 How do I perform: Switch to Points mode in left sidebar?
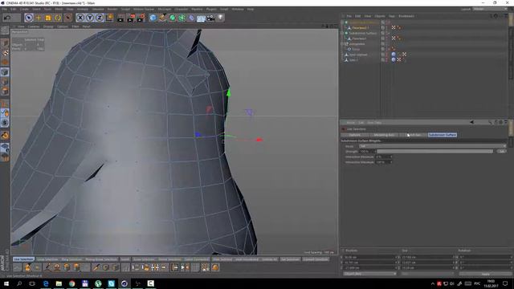click(x=5, y=72)
